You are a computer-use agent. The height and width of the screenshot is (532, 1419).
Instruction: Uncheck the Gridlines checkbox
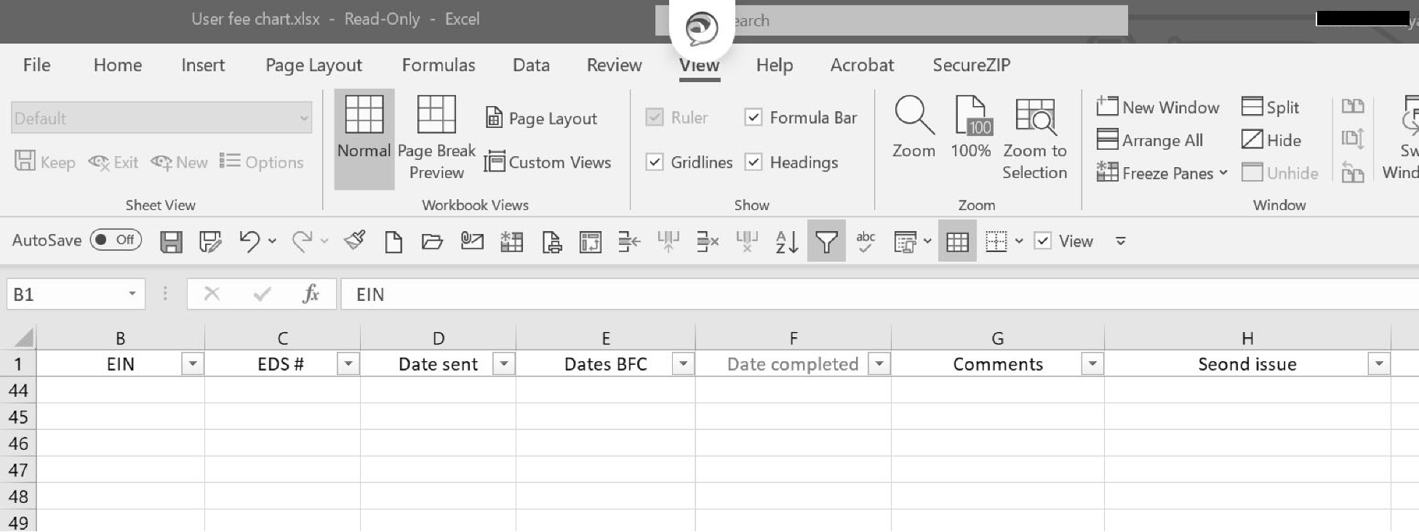tap(655, 162)
